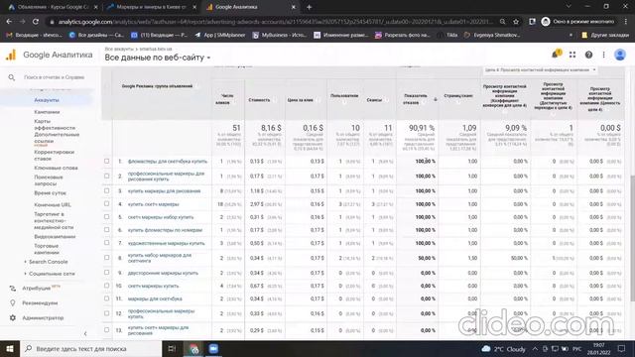Reload the page with the refresh icon
Viewport: 635px width, 357px height.
(x=36, y=22)
